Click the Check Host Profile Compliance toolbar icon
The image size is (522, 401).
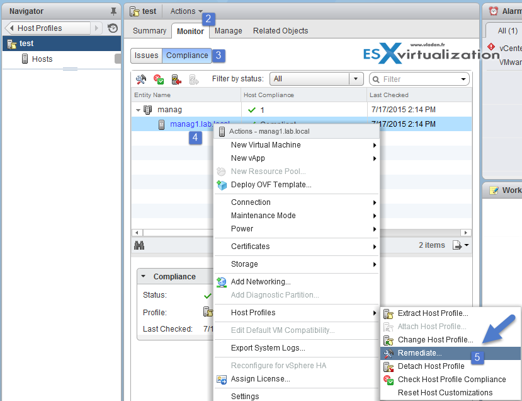point(158,79)
